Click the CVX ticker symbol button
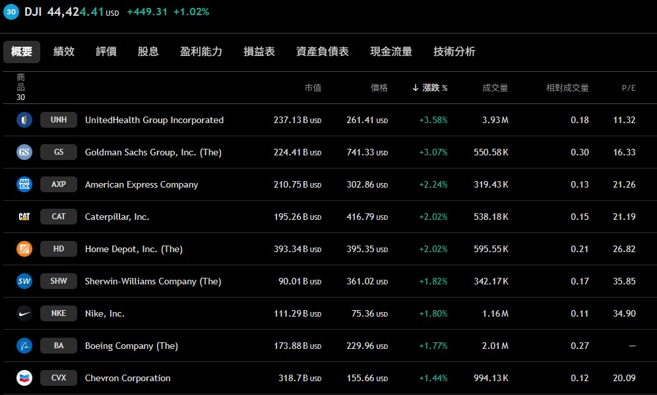The image size is (657, 395). coord(59,378)
